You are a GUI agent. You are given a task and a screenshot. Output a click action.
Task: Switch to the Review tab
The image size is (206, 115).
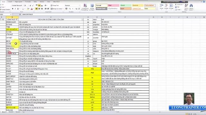(x=42, y=2)
